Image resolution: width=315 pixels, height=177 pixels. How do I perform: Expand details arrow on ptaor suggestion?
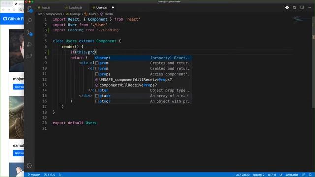(187, 96)
